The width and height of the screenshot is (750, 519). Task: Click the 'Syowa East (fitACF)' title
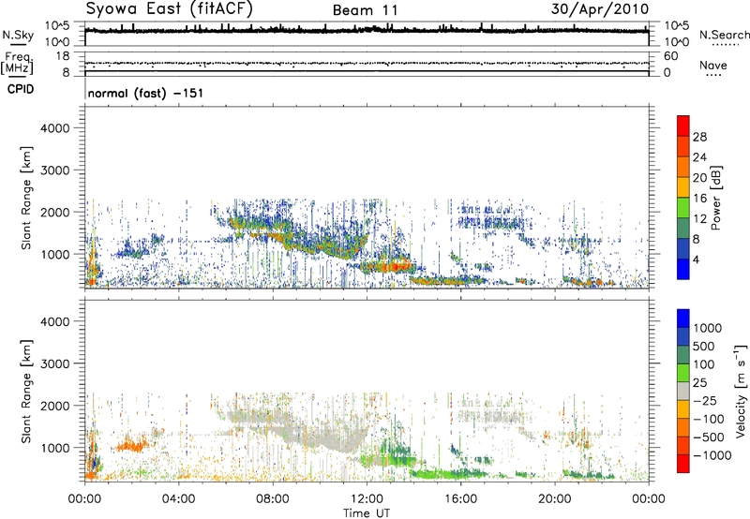169,8
